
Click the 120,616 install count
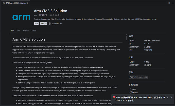point(44,15)
